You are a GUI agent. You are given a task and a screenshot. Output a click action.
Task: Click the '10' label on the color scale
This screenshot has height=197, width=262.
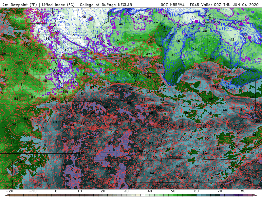[80, 191]
